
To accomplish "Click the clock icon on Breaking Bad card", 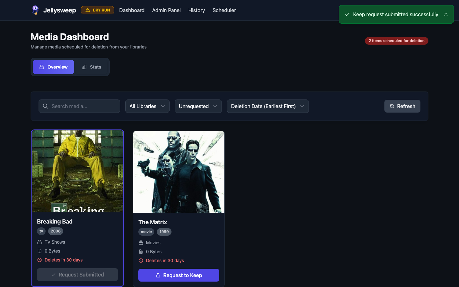I will coord(40,260).
